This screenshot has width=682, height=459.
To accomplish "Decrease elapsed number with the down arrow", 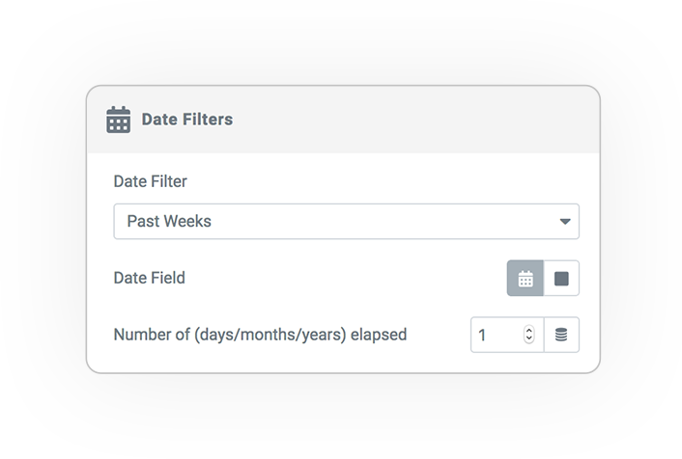I will (529, 338).
